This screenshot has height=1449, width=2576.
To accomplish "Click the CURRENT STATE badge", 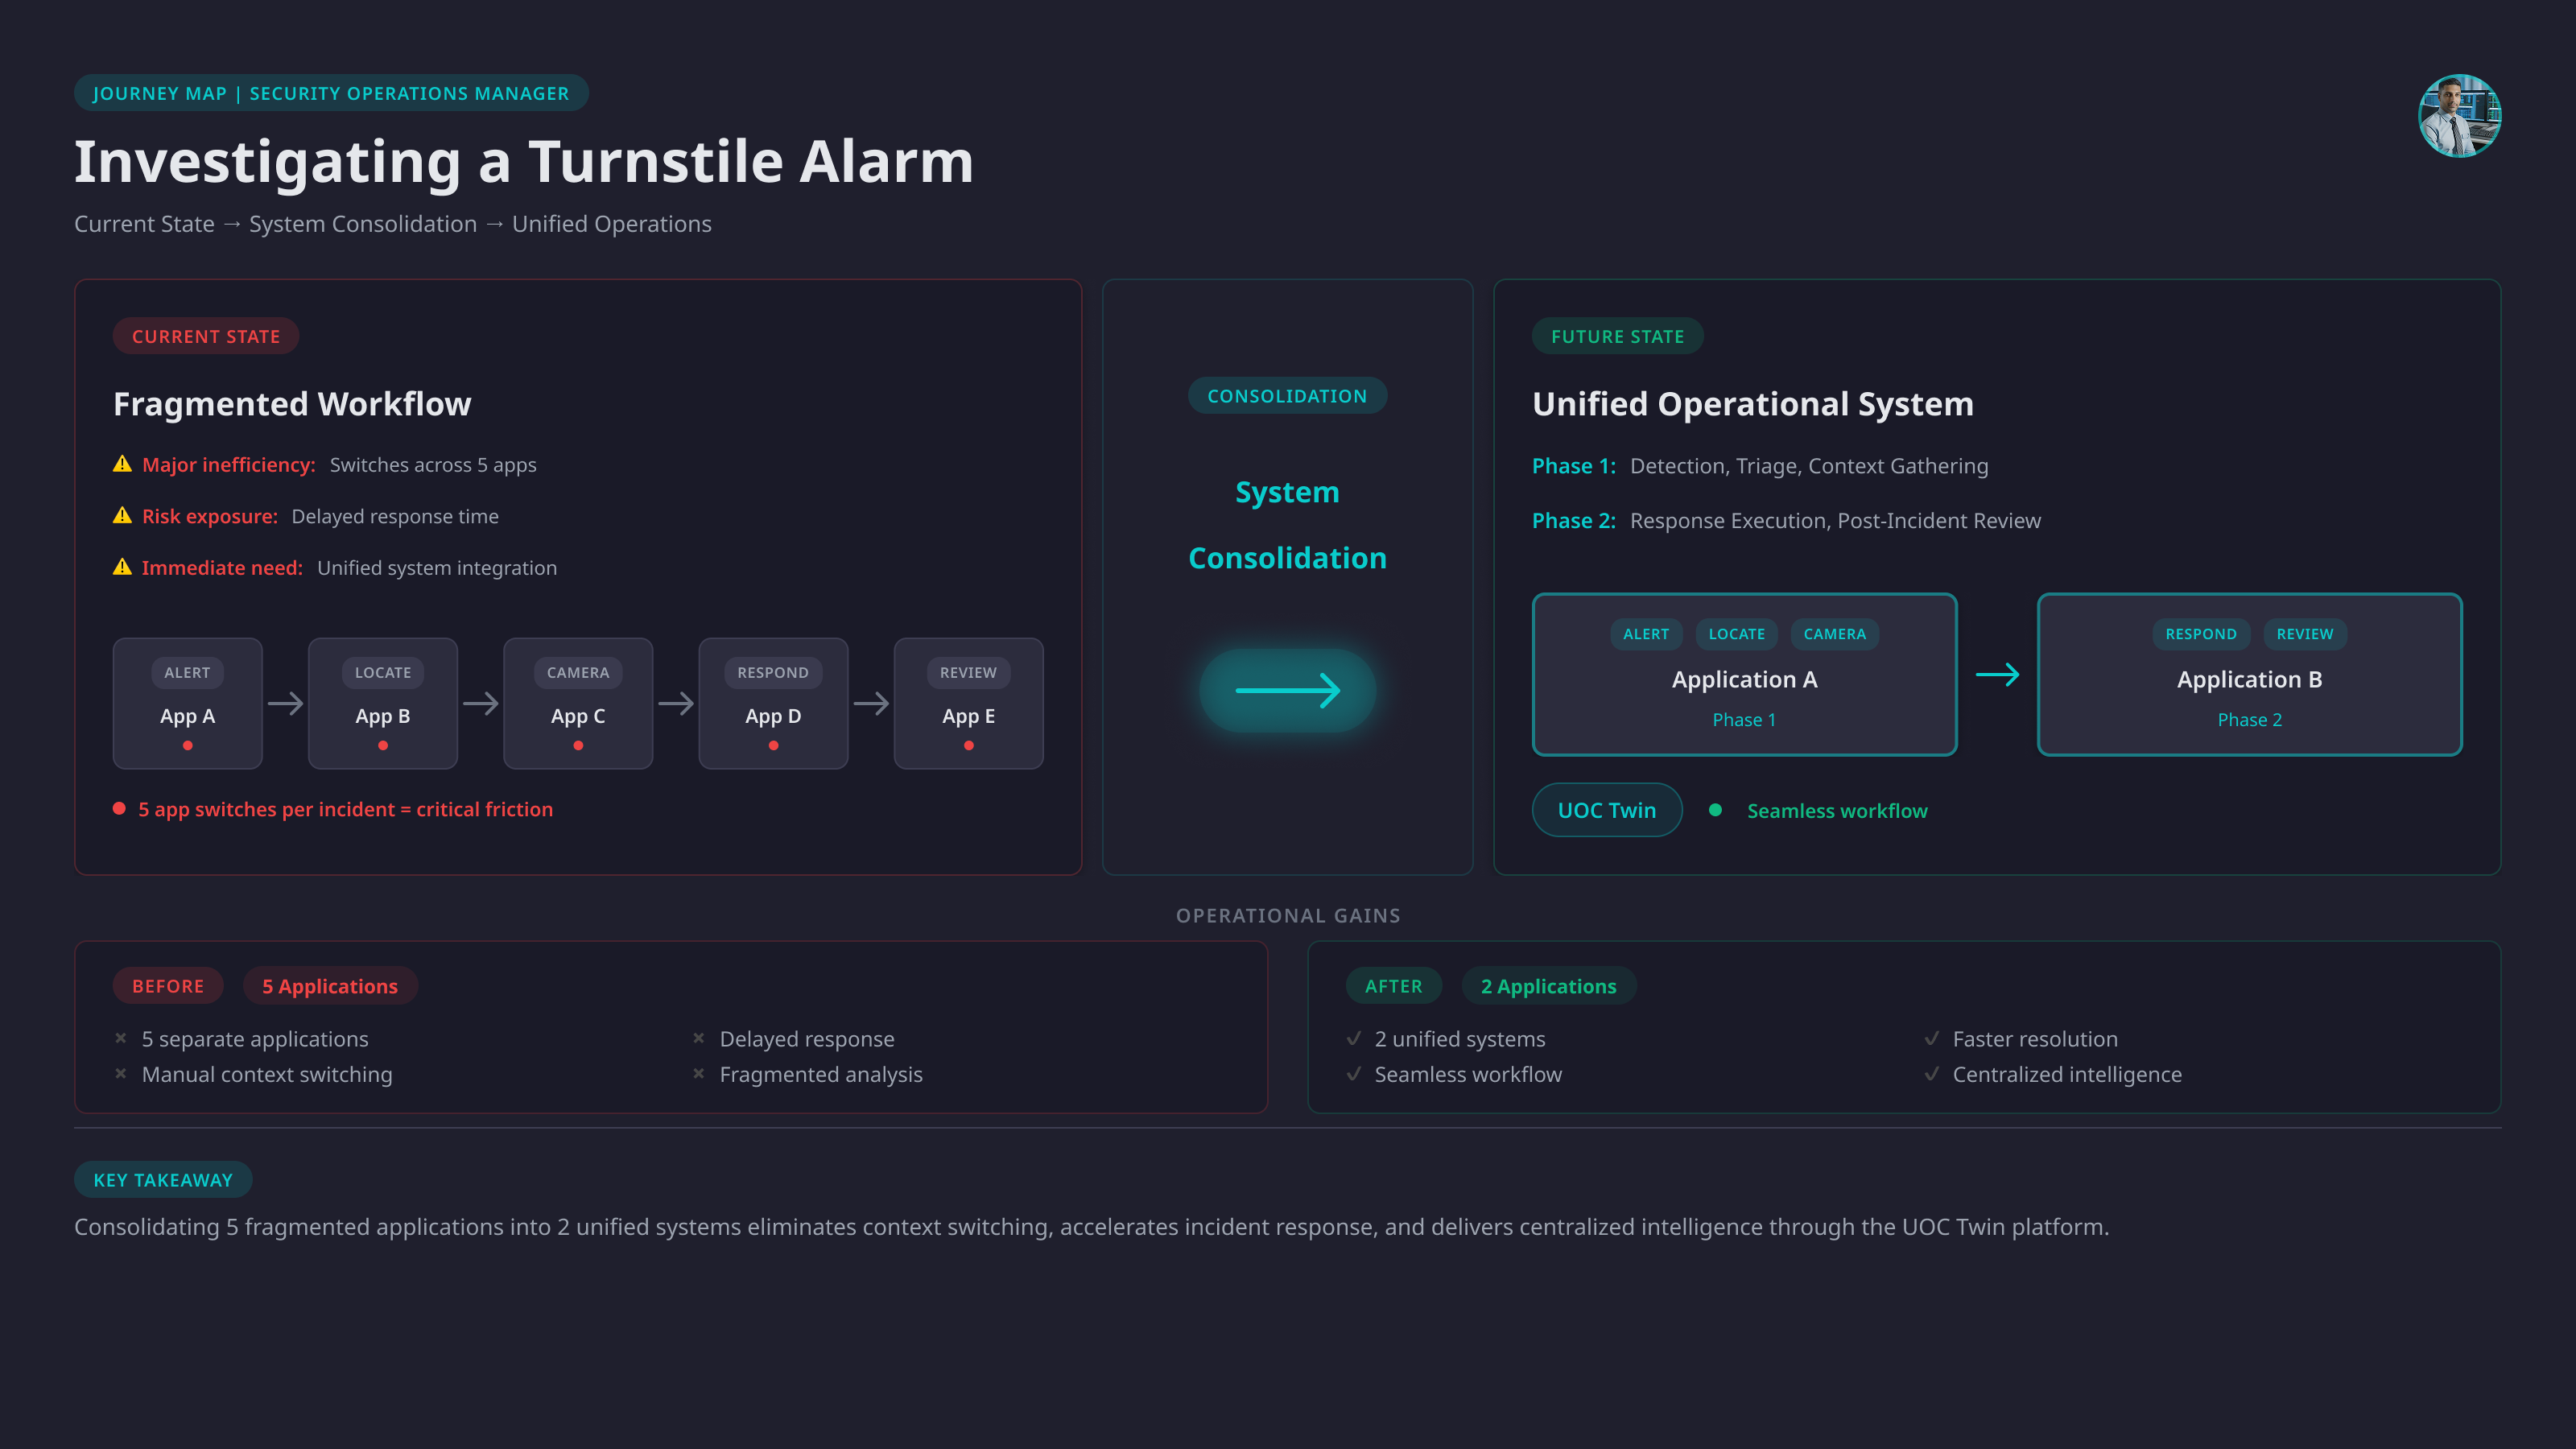I will point(206,336).
